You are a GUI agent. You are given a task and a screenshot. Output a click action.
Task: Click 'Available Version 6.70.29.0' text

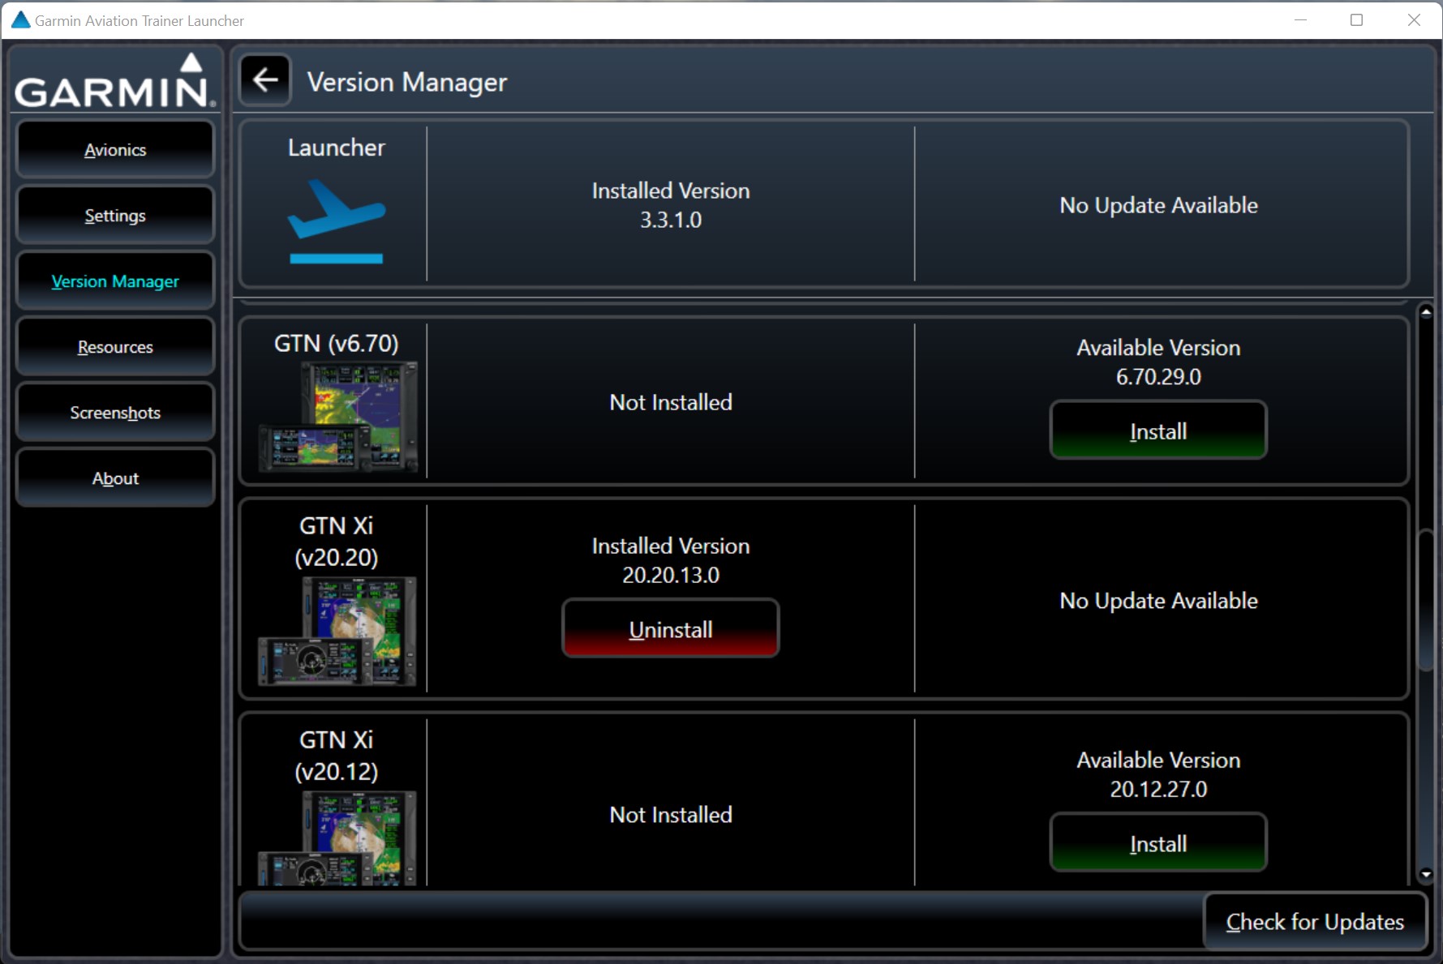click(x=1158, y=362)
